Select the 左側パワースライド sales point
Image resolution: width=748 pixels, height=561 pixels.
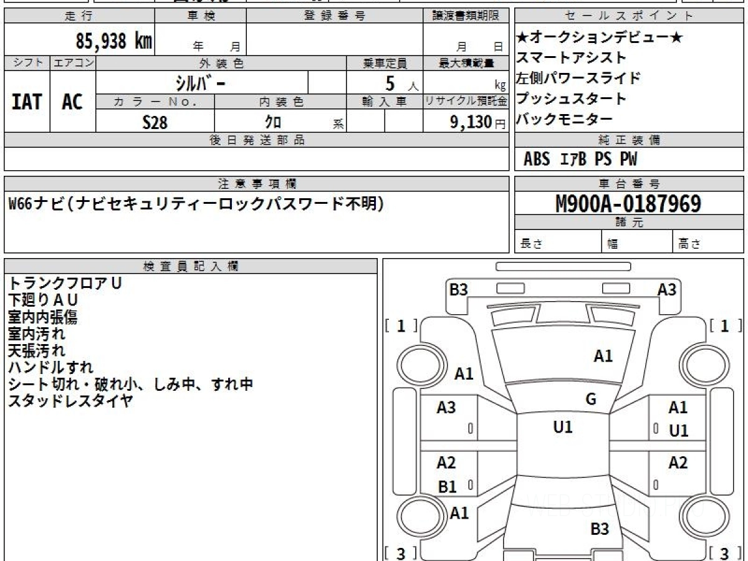[x=578, y=78]
